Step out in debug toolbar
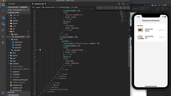The height and width of the screenshot is (96, 171). pyautogui.click(x=112, y=8)
